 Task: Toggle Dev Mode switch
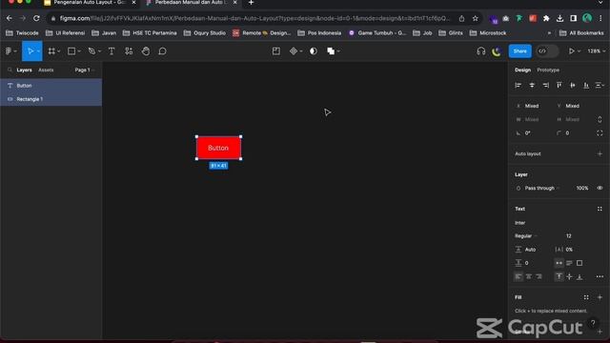(546, 50)
